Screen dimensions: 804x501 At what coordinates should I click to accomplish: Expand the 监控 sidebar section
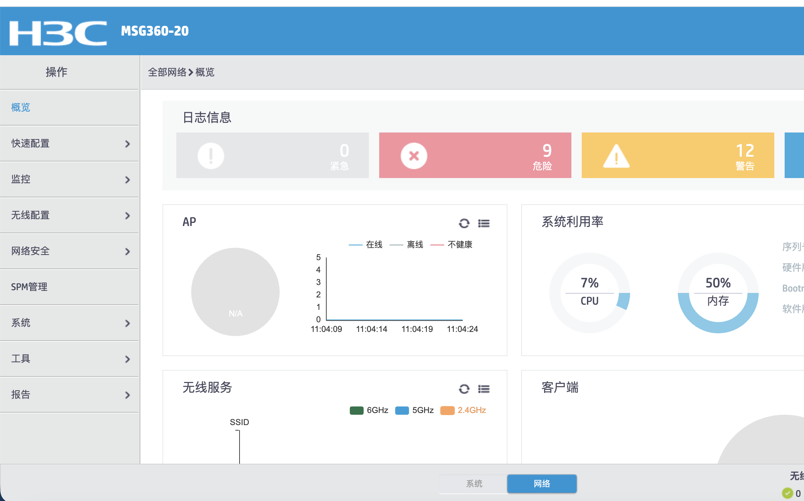click(69, 179)
